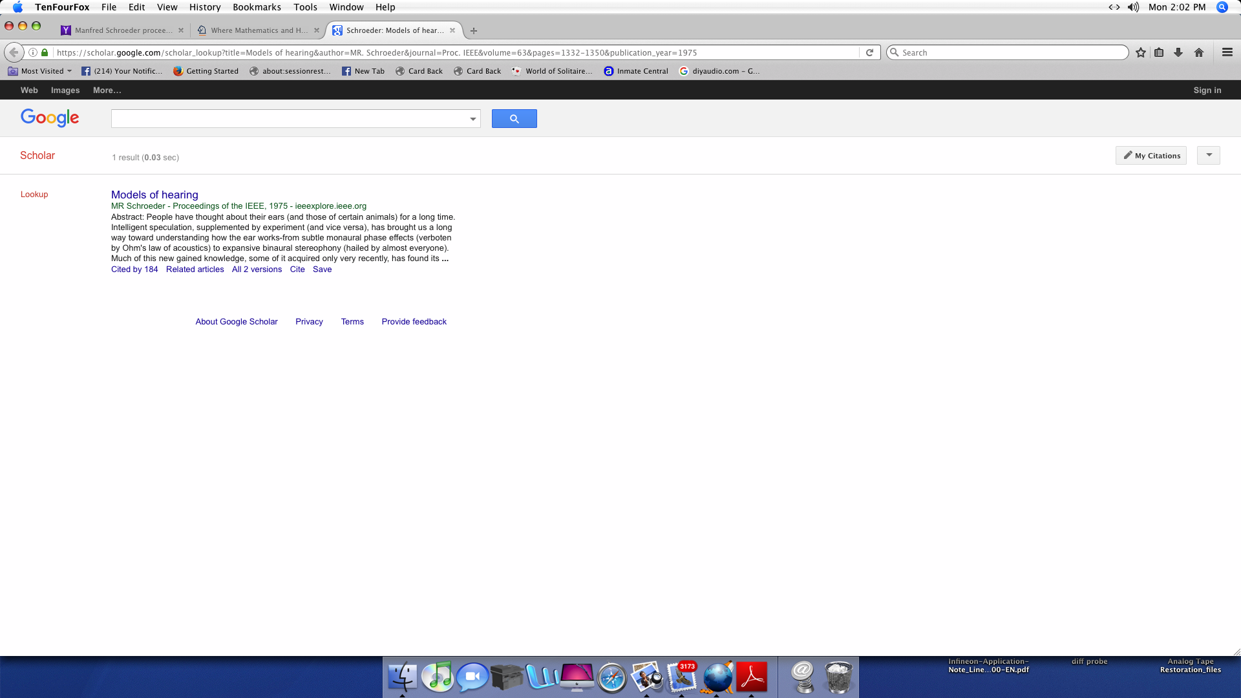
Task: Click Images in the Google bar
Action: pyautogui.click(x=65, y=90)
